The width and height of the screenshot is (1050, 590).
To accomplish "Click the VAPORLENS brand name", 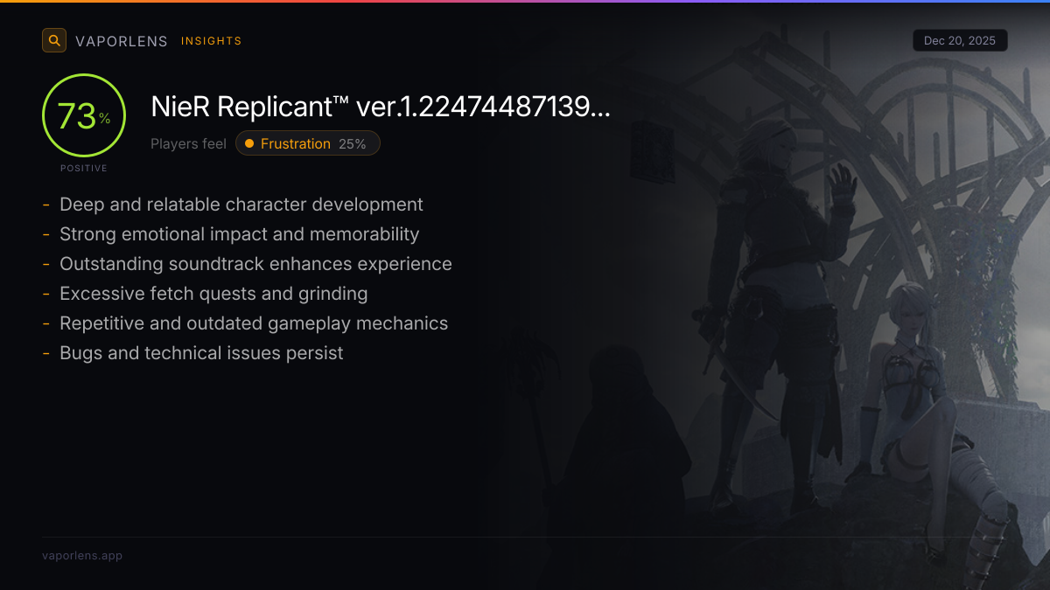I will pos(122,41).
